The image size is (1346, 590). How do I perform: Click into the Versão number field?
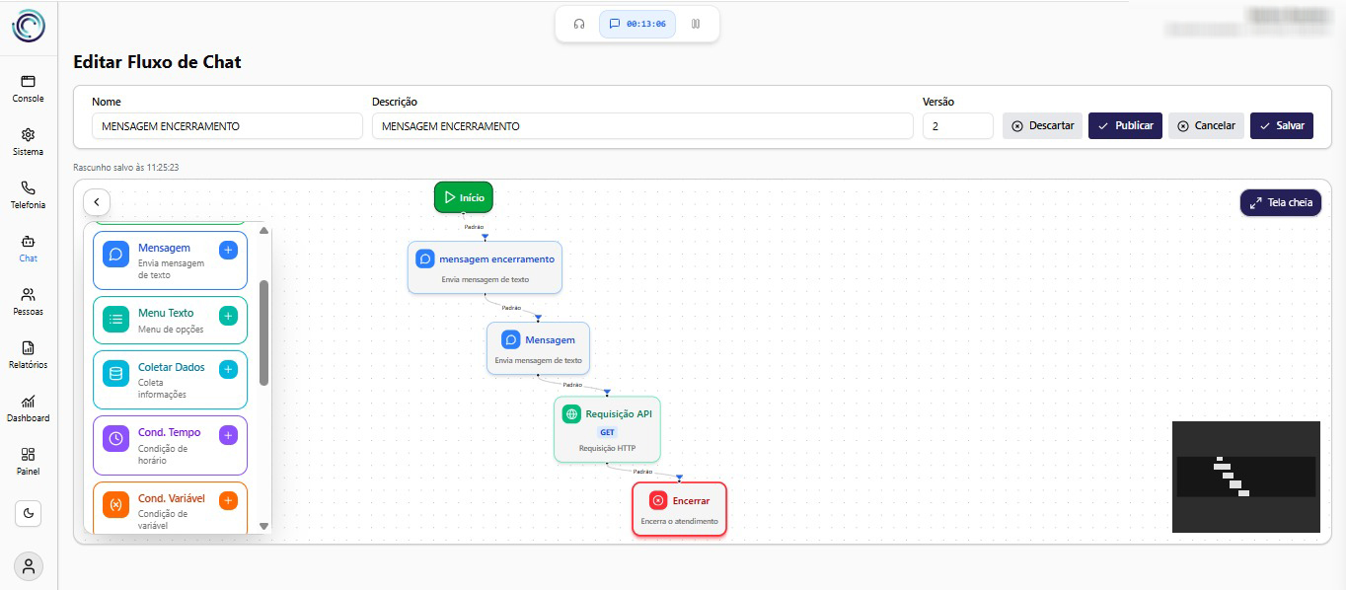[x=957, y=126]
